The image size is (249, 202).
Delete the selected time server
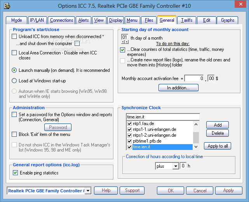coord(218,133)
